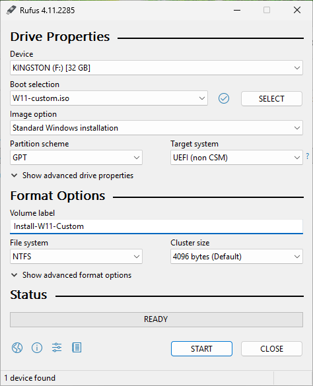Click the 'Cluster size' label
This screenshot has height=386, width=313.
click(190, 243)
